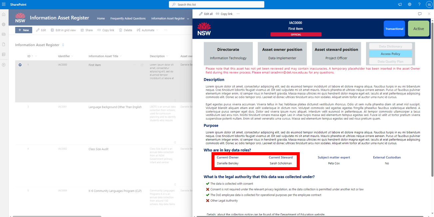Viewport: 434px width, 217px height.
Task: Open the user account avatar SS
Action: click(x=429, y=4)
